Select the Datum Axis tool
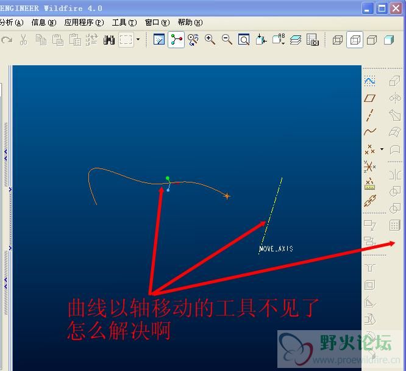 (x=370, y=115)
